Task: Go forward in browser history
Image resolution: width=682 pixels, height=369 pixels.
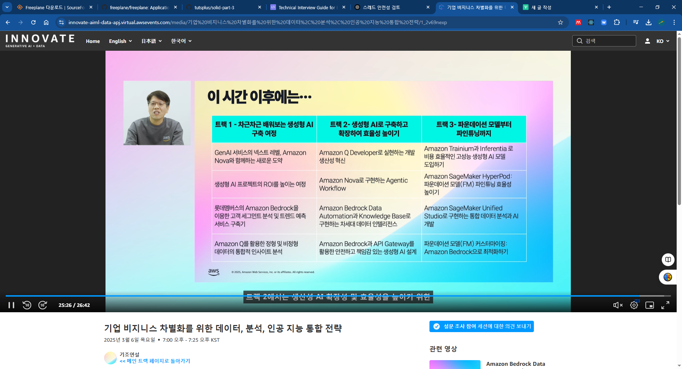Action: 21,22
